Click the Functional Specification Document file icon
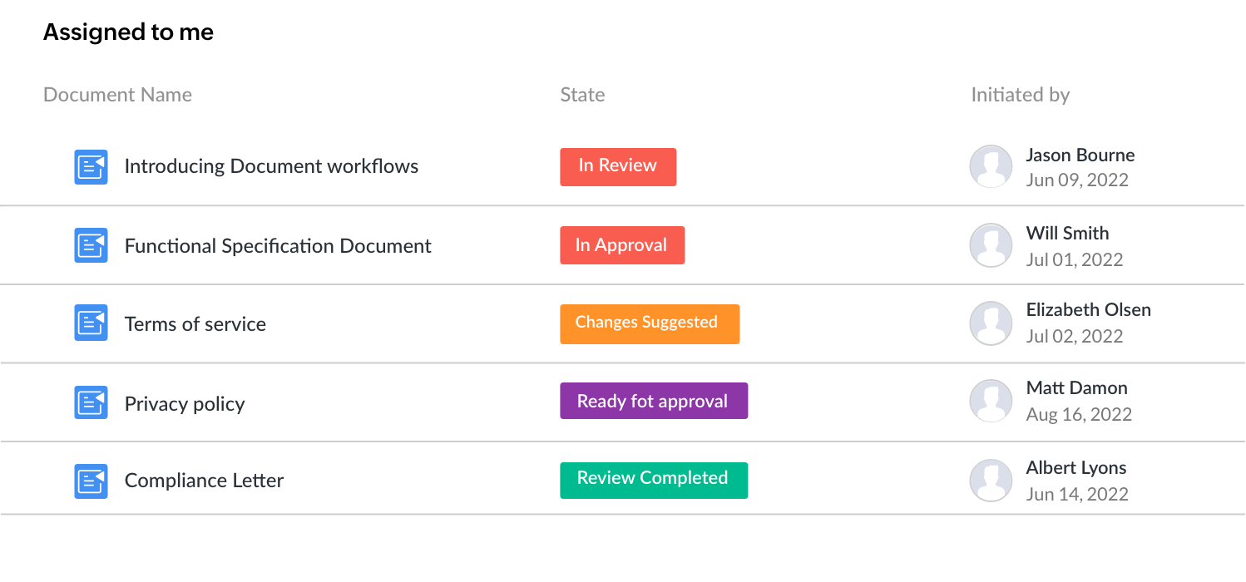Image resolution: width=1246 pixels, height=582 pixels. (91, 244)
